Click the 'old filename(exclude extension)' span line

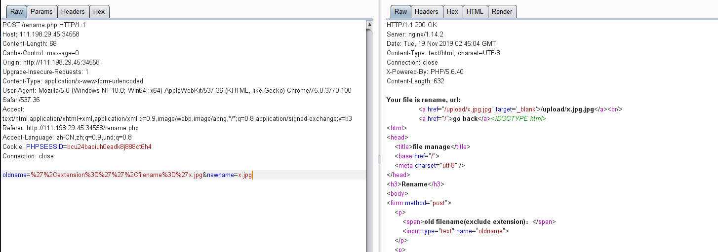[x=479, y=221]
